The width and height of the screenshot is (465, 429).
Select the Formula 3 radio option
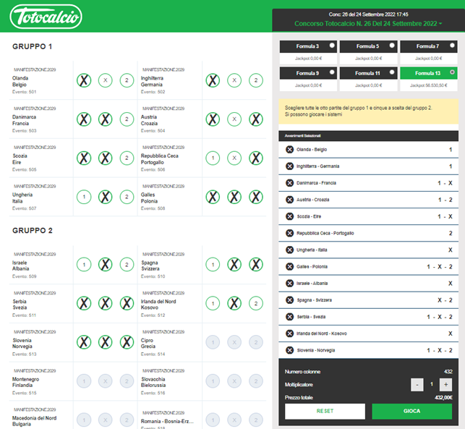point(332,46)
